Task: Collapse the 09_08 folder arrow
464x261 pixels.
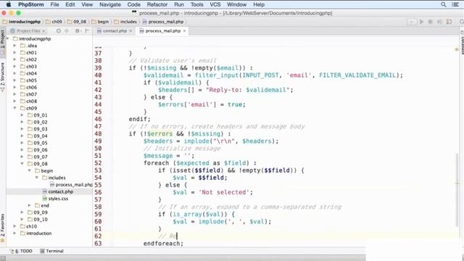Action: pyautogui.click(x=22, y=164)
